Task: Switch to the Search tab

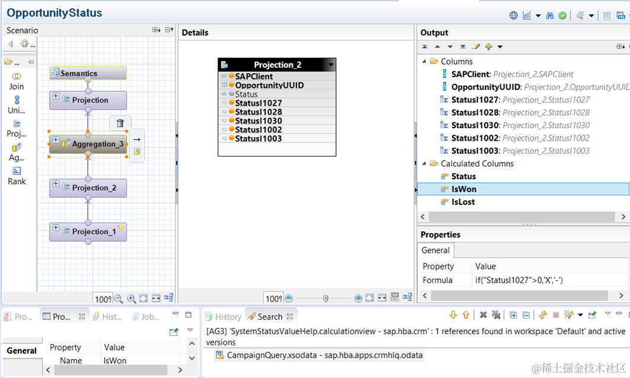Action: [x=270, y=316]
